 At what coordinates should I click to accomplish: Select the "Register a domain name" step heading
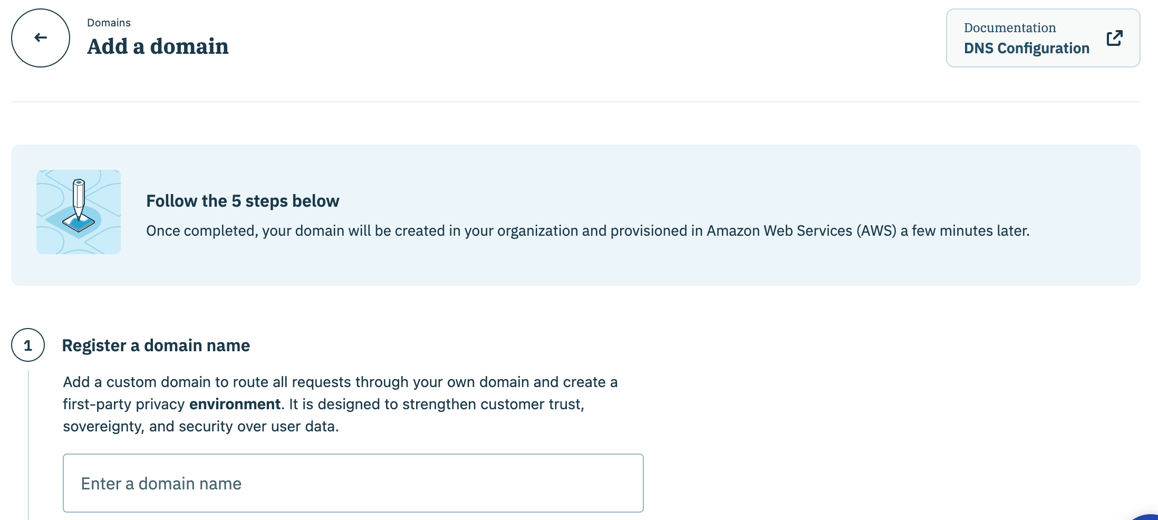pos(156,345)
